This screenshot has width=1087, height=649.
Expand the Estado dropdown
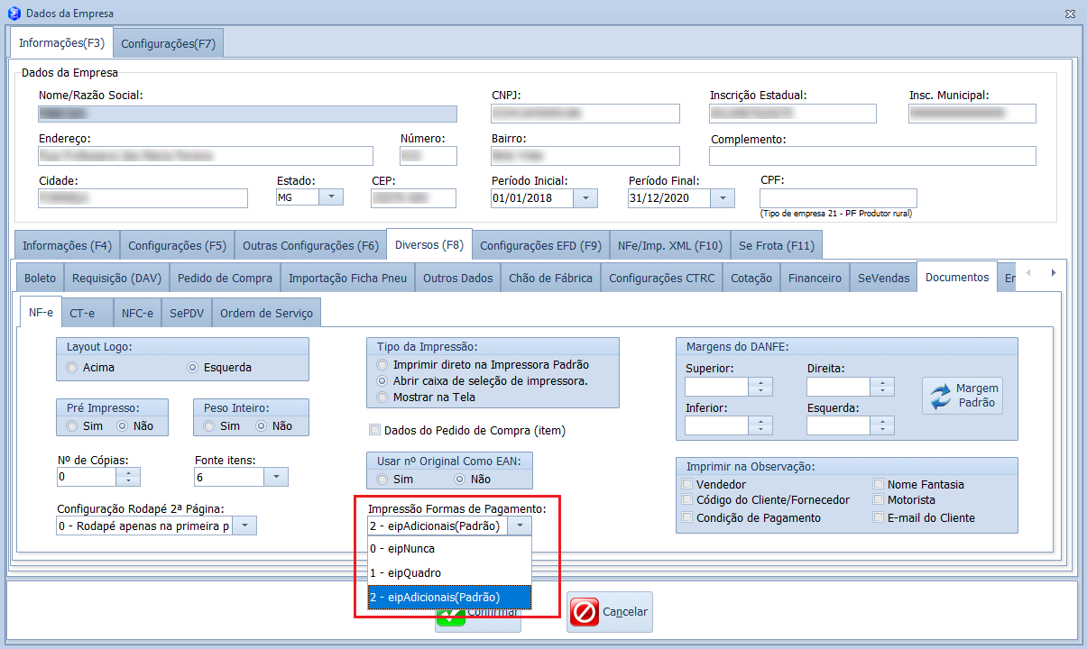332,198
